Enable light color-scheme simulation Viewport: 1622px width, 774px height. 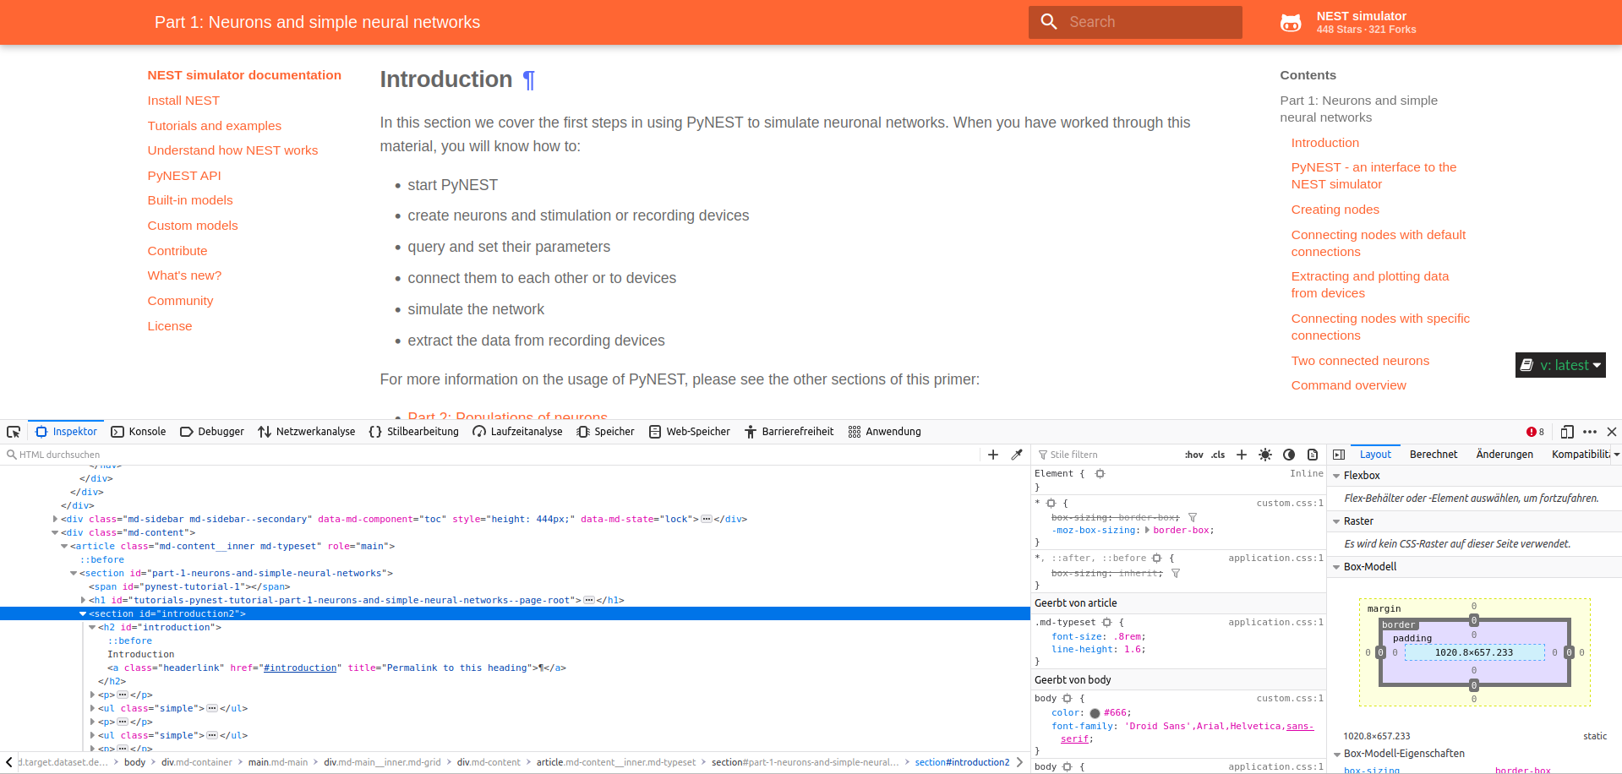click(x=1265, y=455)
